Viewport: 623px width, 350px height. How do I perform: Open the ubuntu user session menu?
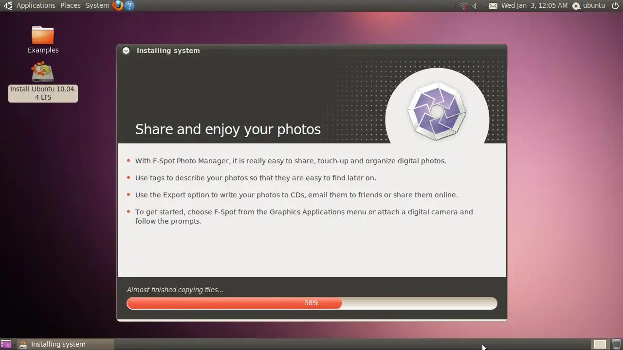(x=588, y=5)
